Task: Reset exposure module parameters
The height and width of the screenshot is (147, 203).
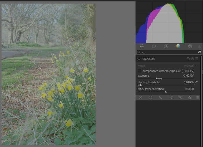Action: point(192,59)
